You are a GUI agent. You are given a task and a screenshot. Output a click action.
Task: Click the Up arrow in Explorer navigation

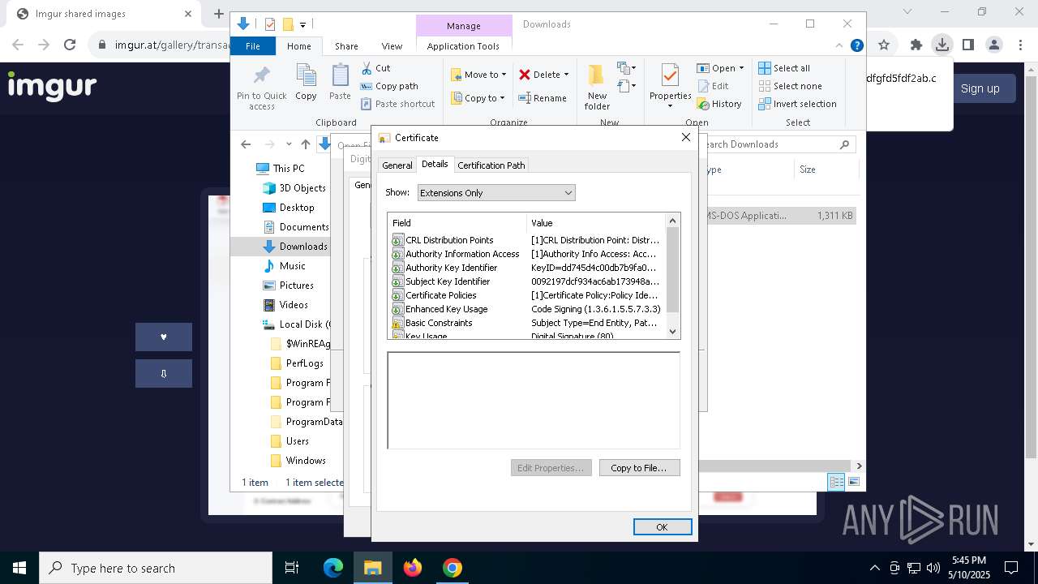pyautogui.click(x=306, y=144)
